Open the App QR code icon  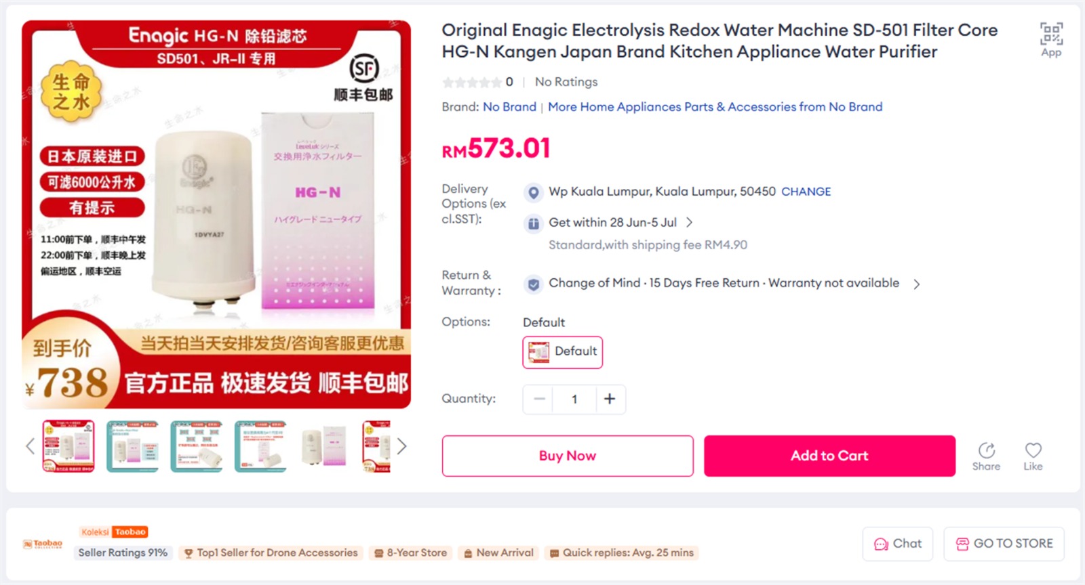click(1051, 34)
